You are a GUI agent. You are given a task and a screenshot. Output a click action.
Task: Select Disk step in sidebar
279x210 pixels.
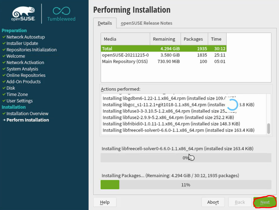[x=11, y=88]
